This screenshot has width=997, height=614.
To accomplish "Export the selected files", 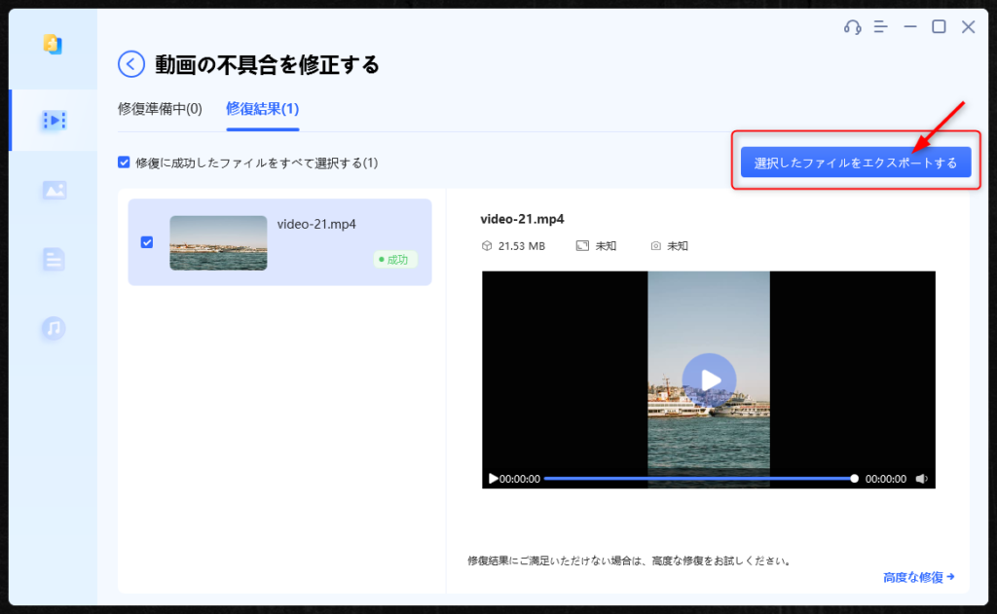I will (856, 162).
